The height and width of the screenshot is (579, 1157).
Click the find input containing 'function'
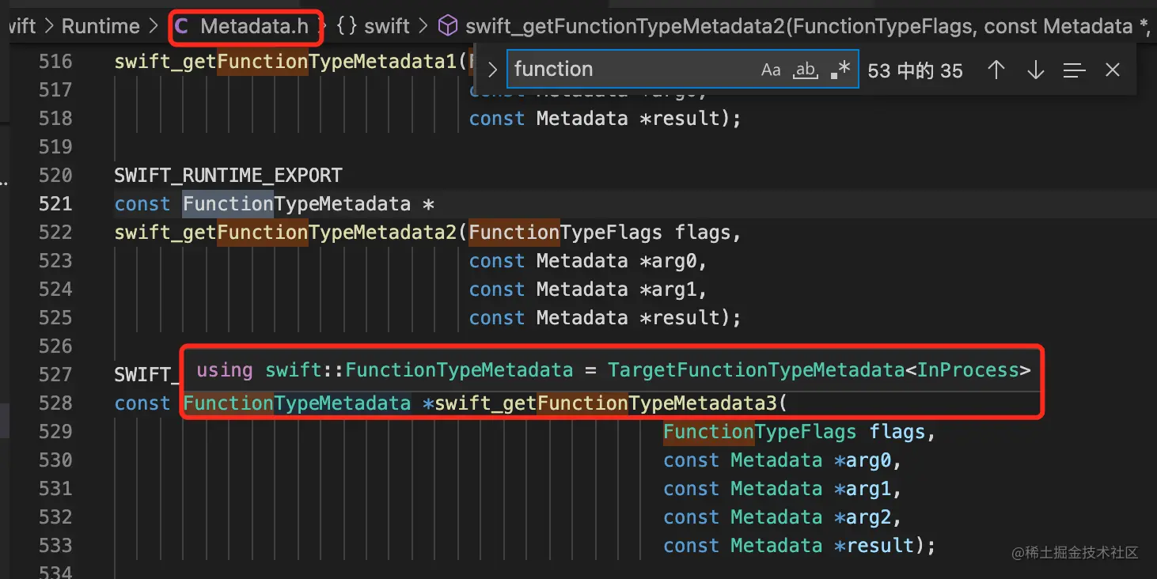629,70
